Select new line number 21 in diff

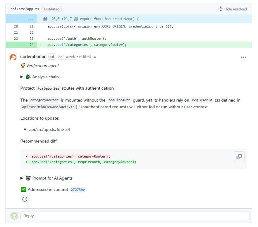coord(32,26)
